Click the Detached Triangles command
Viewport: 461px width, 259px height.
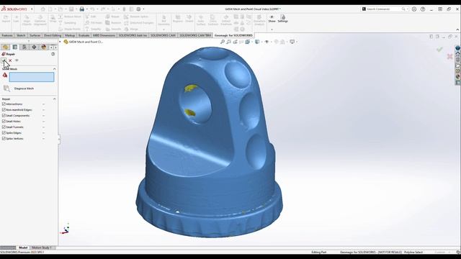(139, 22)
